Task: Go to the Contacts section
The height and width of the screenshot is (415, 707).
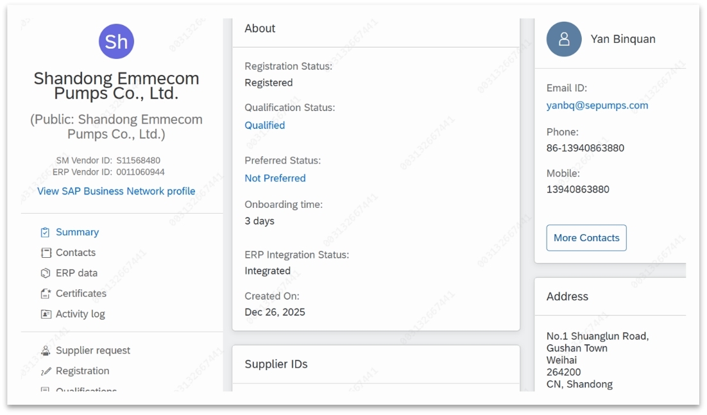Action: [76, 252]
